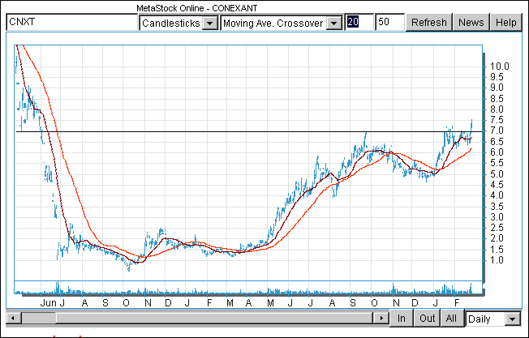Click the scrollbar left arrow
Viewport: 529px width, 338px height.
[x=14, y=318]
